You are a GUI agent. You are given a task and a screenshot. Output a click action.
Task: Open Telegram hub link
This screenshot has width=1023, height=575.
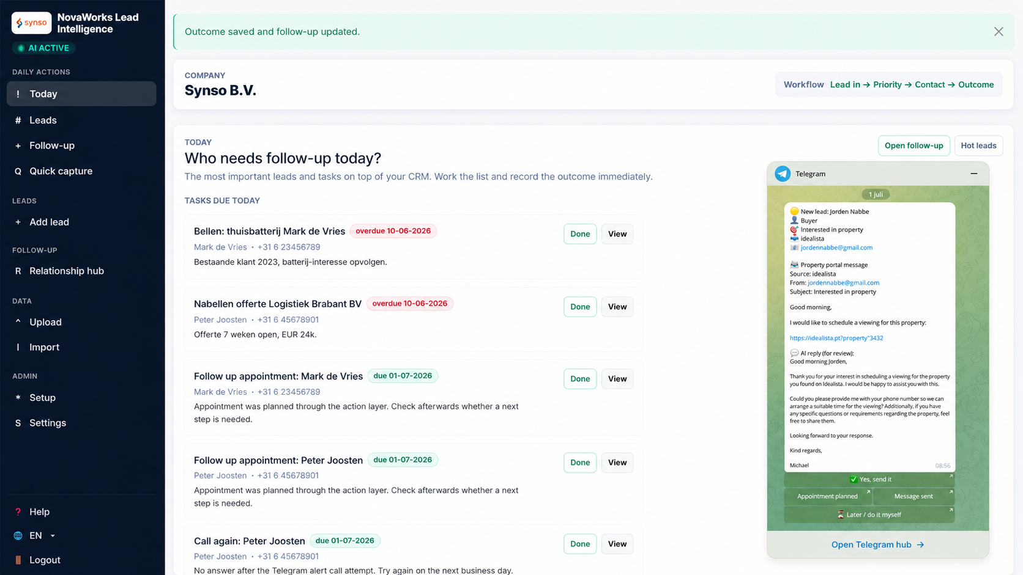tap(877, 544)
